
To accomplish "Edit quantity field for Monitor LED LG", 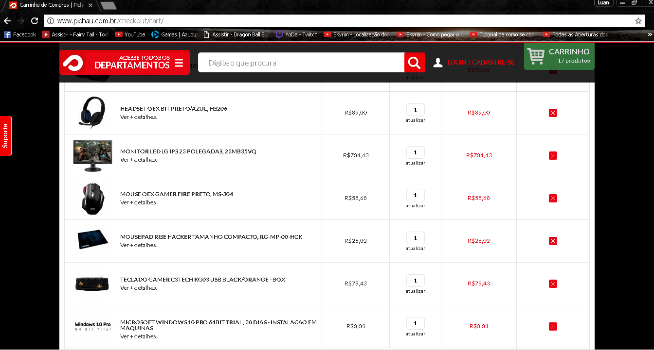I will point(416,152).
